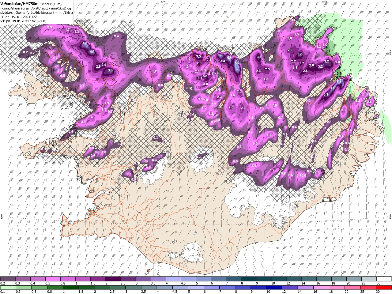Image resolution: width=392 pixels, height=294 pixels.
Task: Click the palest green lower legend swatch at 0.1
Action: 8,288
